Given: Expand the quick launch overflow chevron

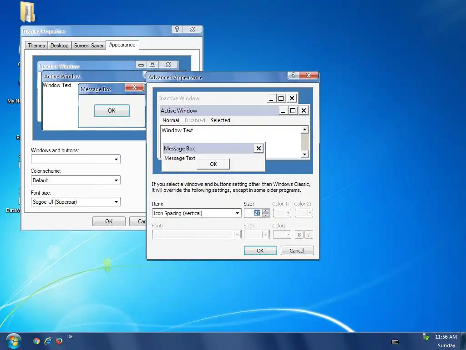Looking at the screenshot, I should [71, 337].
